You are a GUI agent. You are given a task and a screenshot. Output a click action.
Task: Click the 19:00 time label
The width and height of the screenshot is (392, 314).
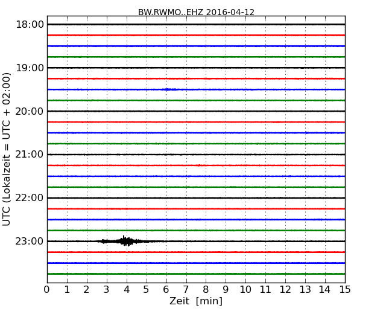[30, 68]
